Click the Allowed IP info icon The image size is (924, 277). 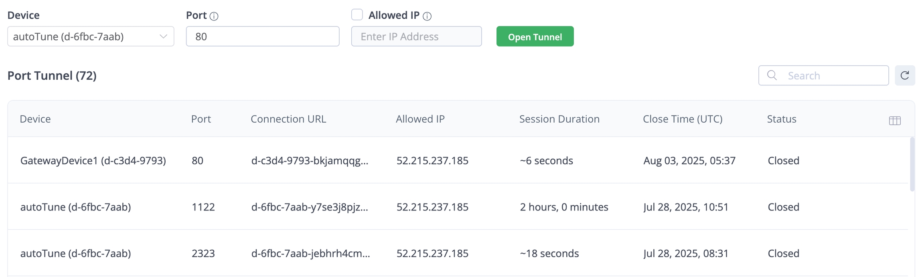pyautogui.click(x=427, y=16)
